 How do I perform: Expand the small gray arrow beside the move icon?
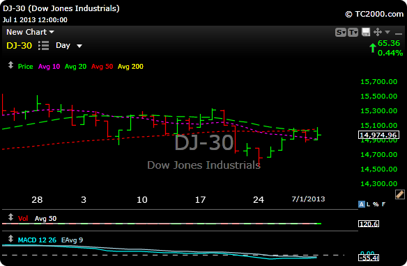387,32
